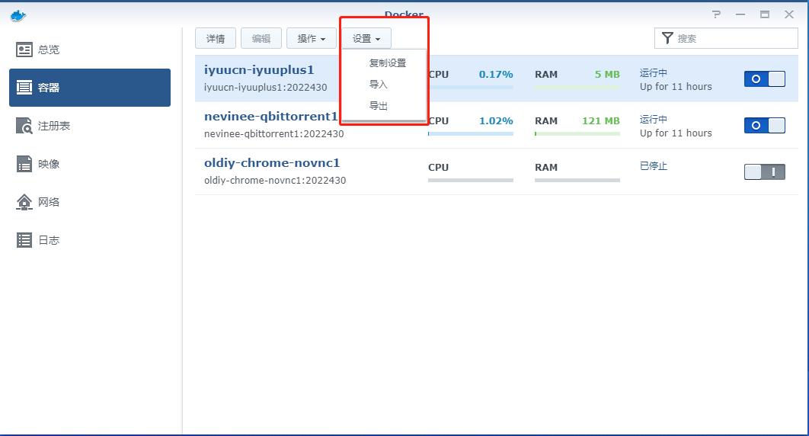Click the 已停止 stopped status text
The image size is (809, 436).
(654, 166)
